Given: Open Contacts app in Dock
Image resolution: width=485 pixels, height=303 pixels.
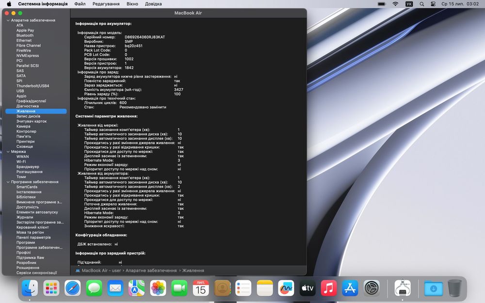Looking at the screenshot, I should (x=222, y=288).
